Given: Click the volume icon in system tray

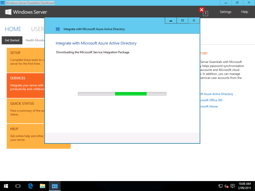Looking at the screenshot, I should (226, 186).
